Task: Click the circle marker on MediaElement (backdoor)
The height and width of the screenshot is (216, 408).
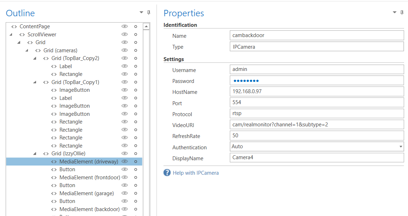Action: 135,209
